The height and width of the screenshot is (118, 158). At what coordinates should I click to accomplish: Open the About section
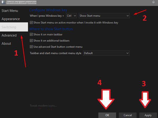pyautogui.click(x=6, y=43)
